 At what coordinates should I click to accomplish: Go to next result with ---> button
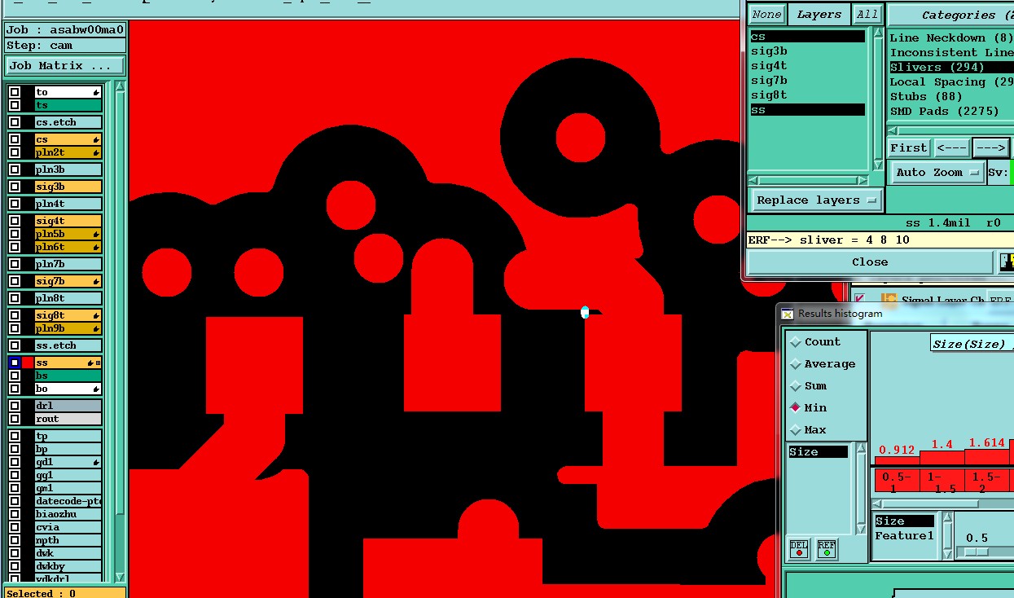[x=990, y=148]
